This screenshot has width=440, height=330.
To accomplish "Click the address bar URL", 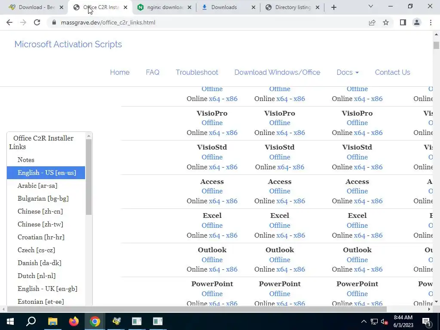I will (x=108, y=22).
